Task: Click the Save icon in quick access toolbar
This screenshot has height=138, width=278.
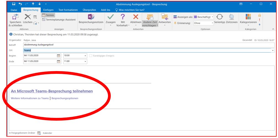Action: click(x=14, y=4)
